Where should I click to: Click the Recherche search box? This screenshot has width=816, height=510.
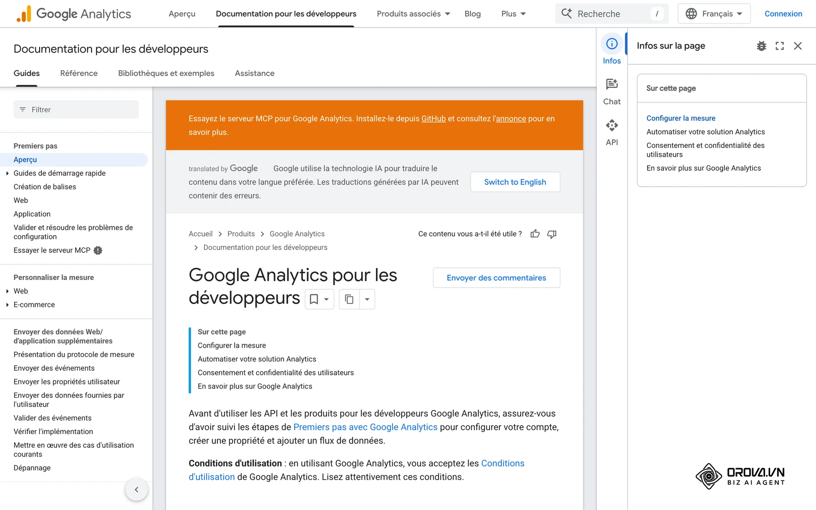click(x=611, y=14)
